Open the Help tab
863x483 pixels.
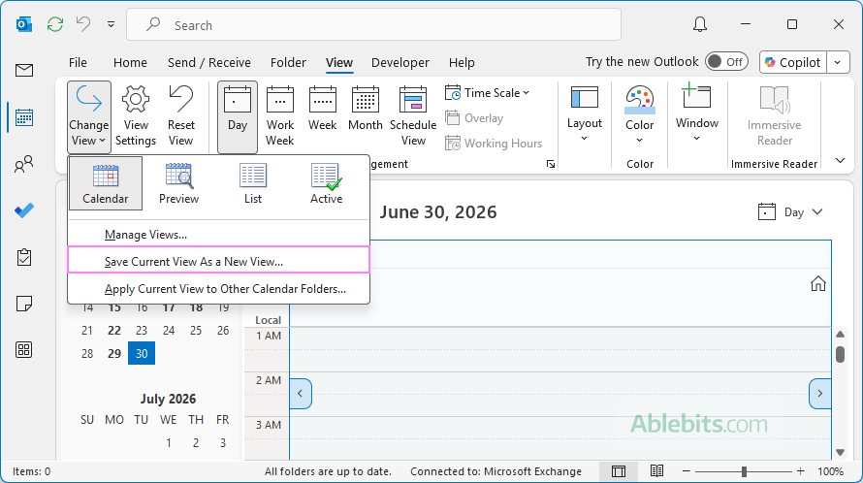462,62
